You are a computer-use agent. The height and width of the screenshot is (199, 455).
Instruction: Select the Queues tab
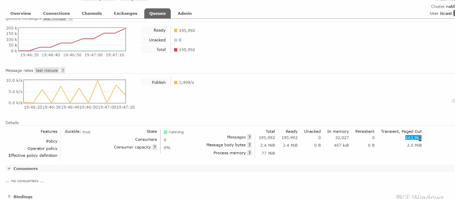coord(157,13)
